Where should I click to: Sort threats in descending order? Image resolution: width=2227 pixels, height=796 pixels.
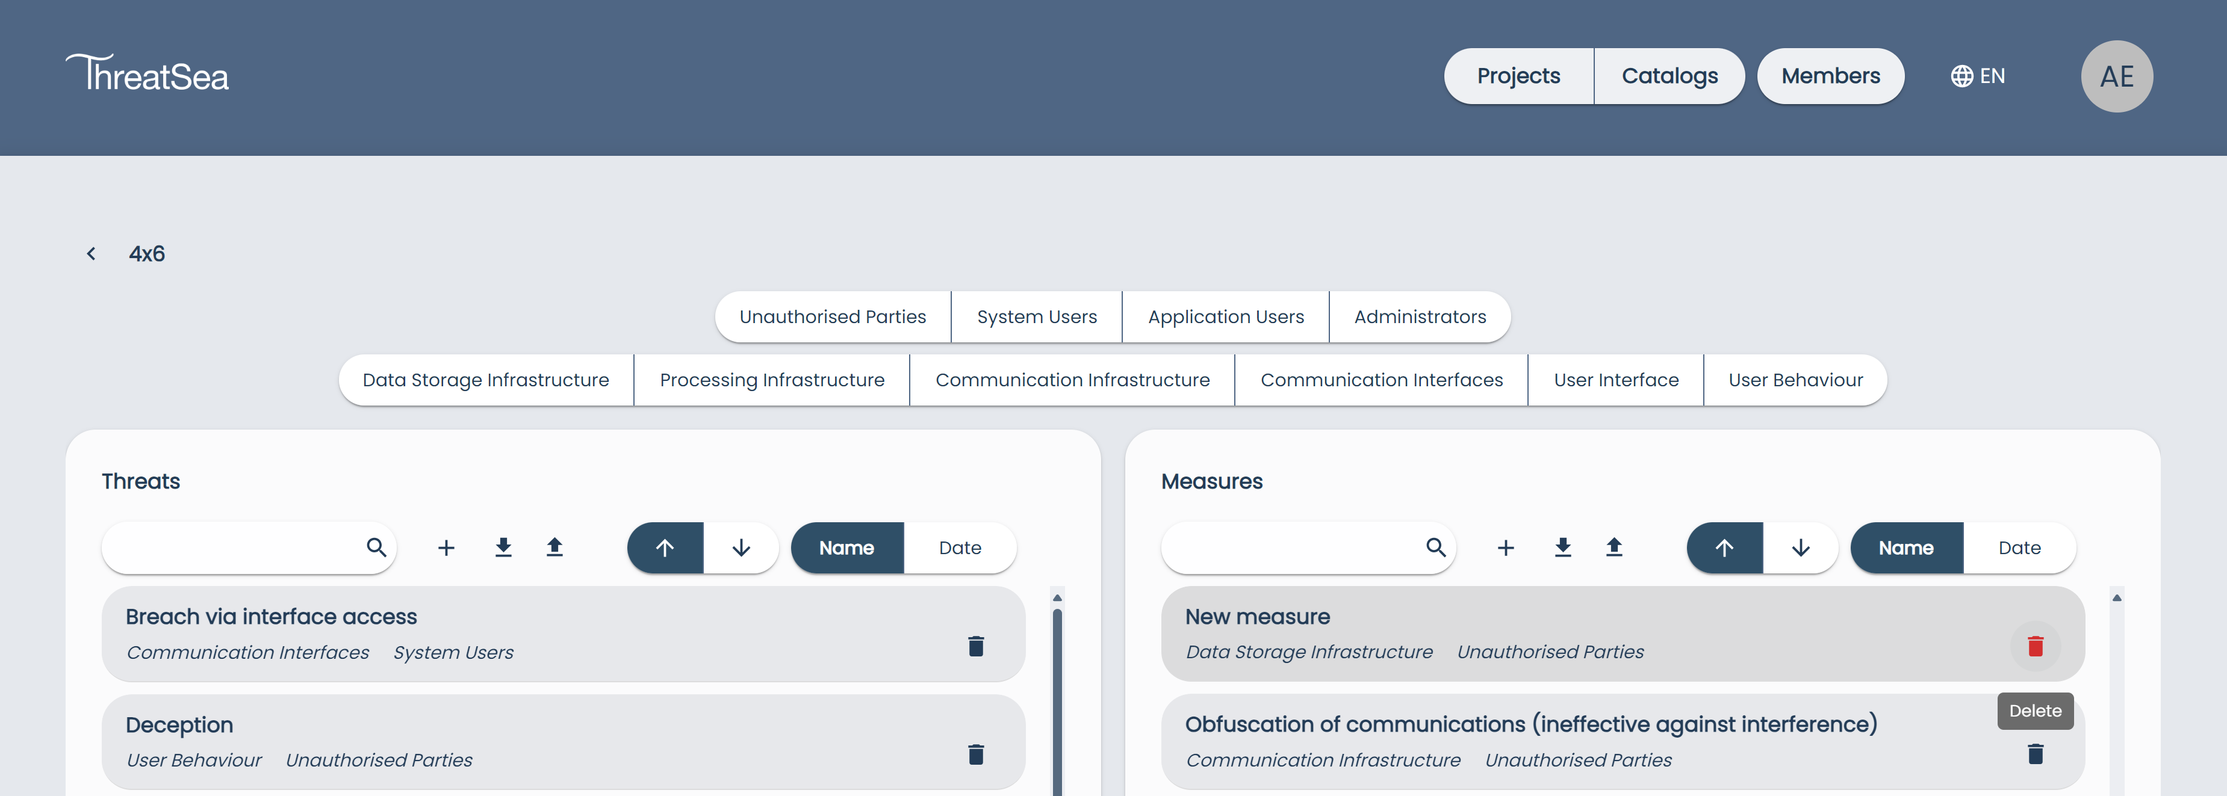click(741, 548)
